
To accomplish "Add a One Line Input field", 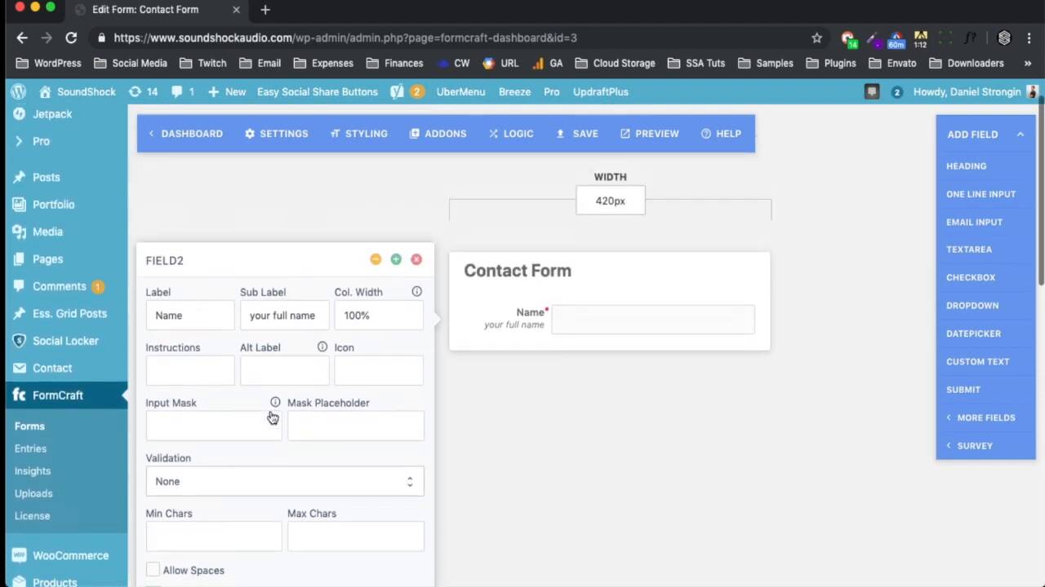I will (x=985, y=194).
